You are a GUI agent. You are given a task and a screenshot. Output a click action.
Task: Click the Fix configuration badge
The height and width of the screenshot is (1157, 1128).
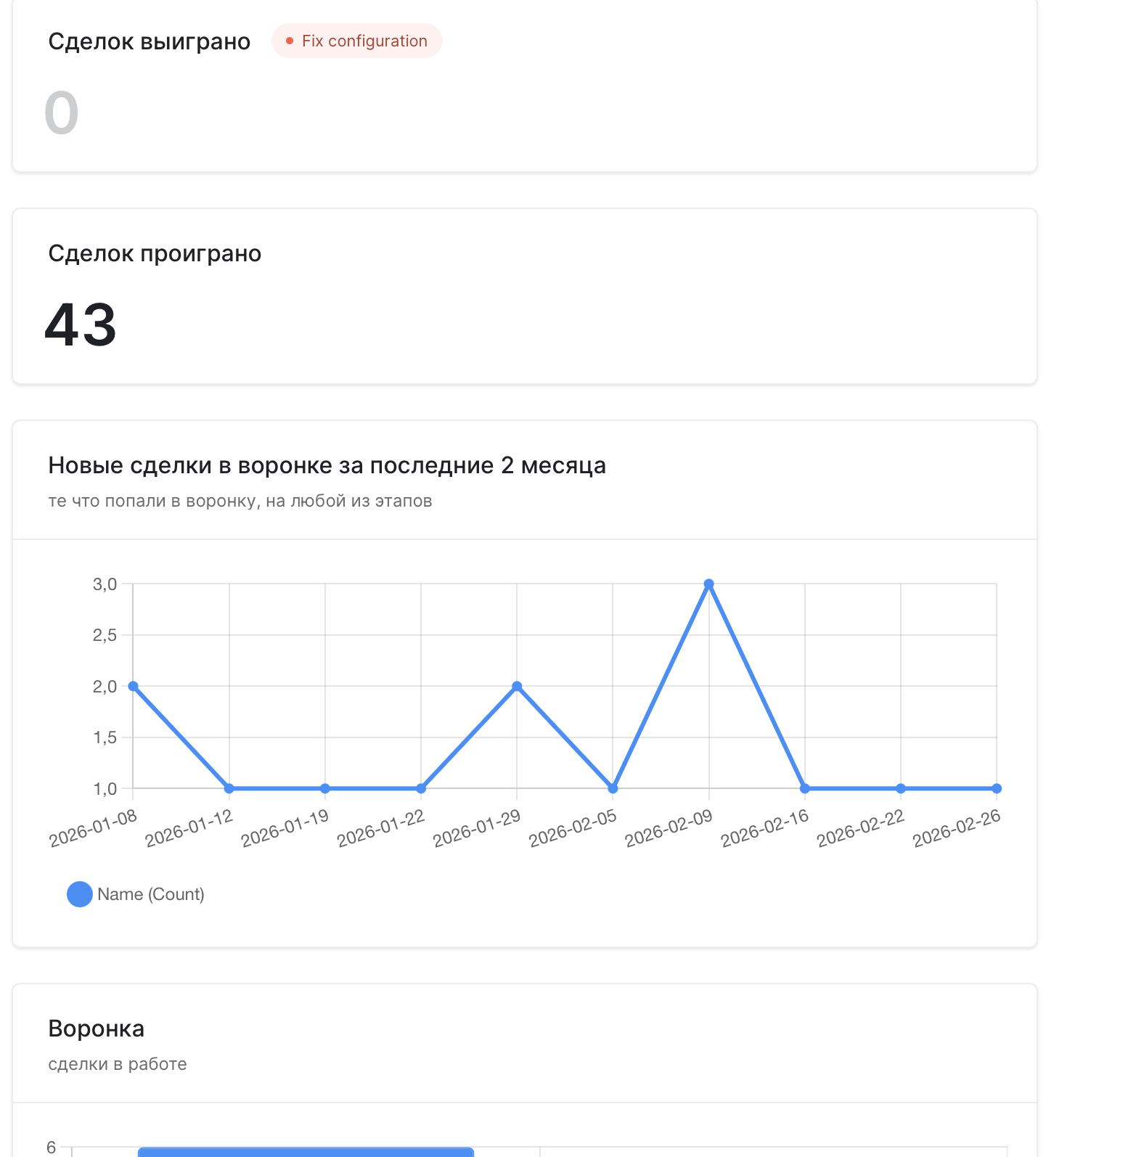point(357,41)
